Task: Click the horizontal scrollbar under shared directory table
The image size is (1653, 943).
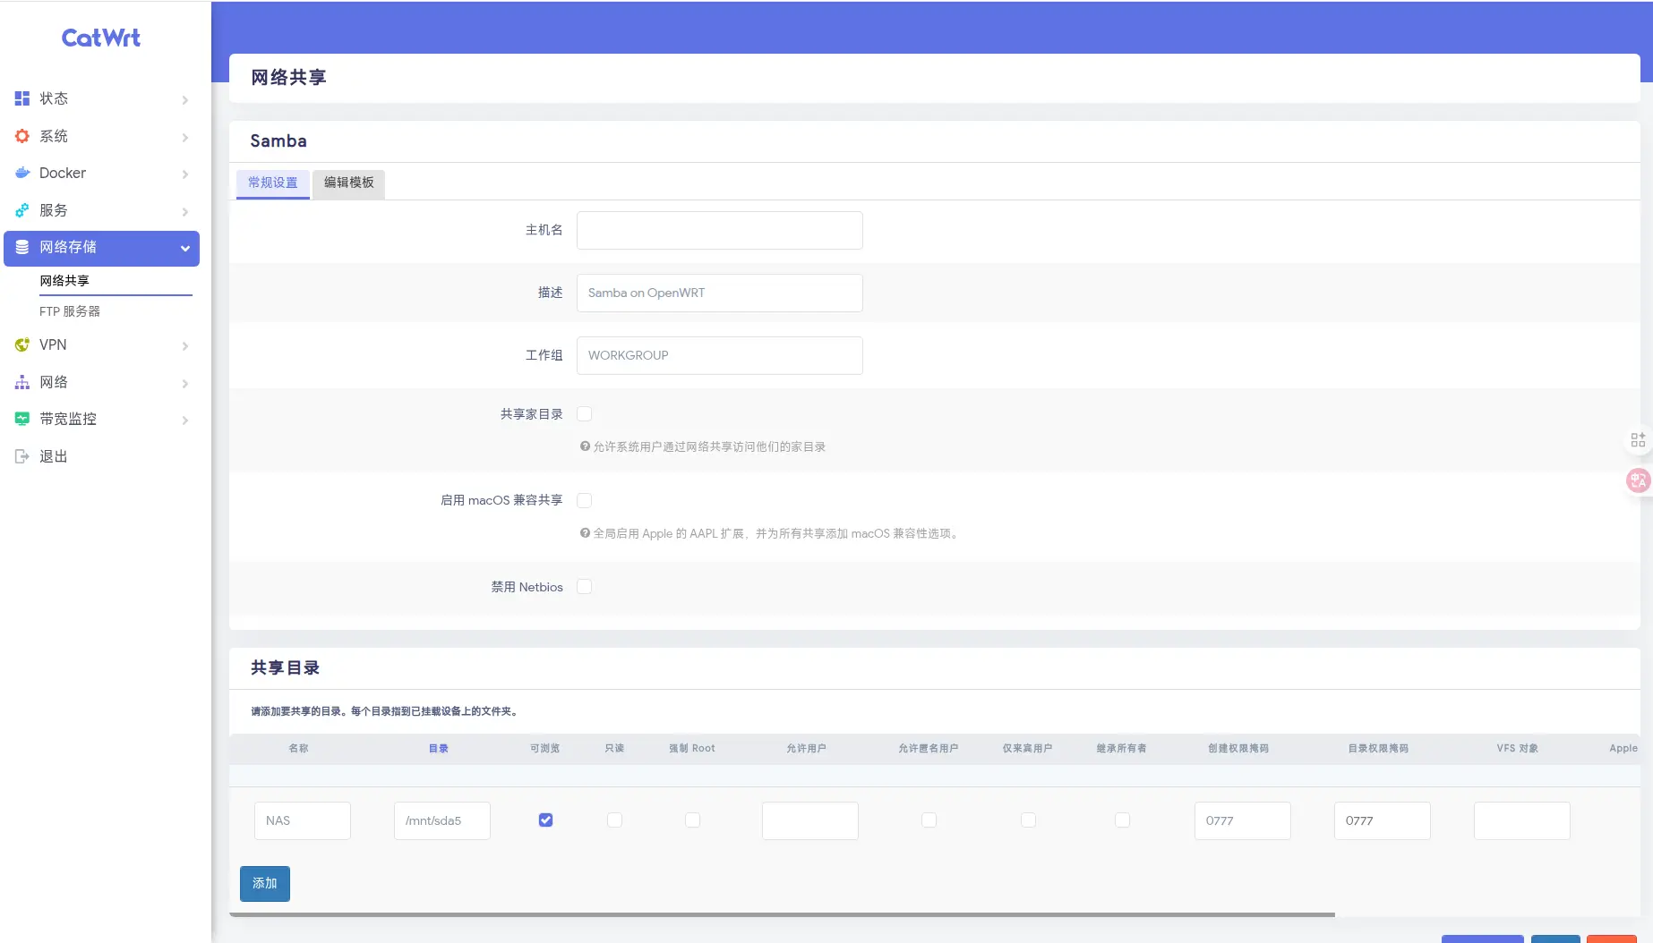Action: click(782, 914)
